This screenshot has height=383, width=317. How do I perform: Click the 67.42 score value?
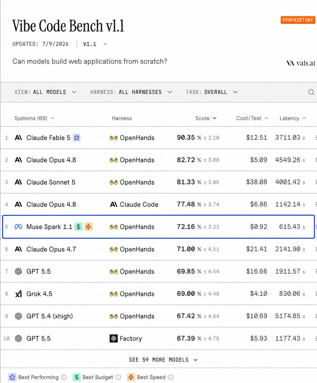186,316
